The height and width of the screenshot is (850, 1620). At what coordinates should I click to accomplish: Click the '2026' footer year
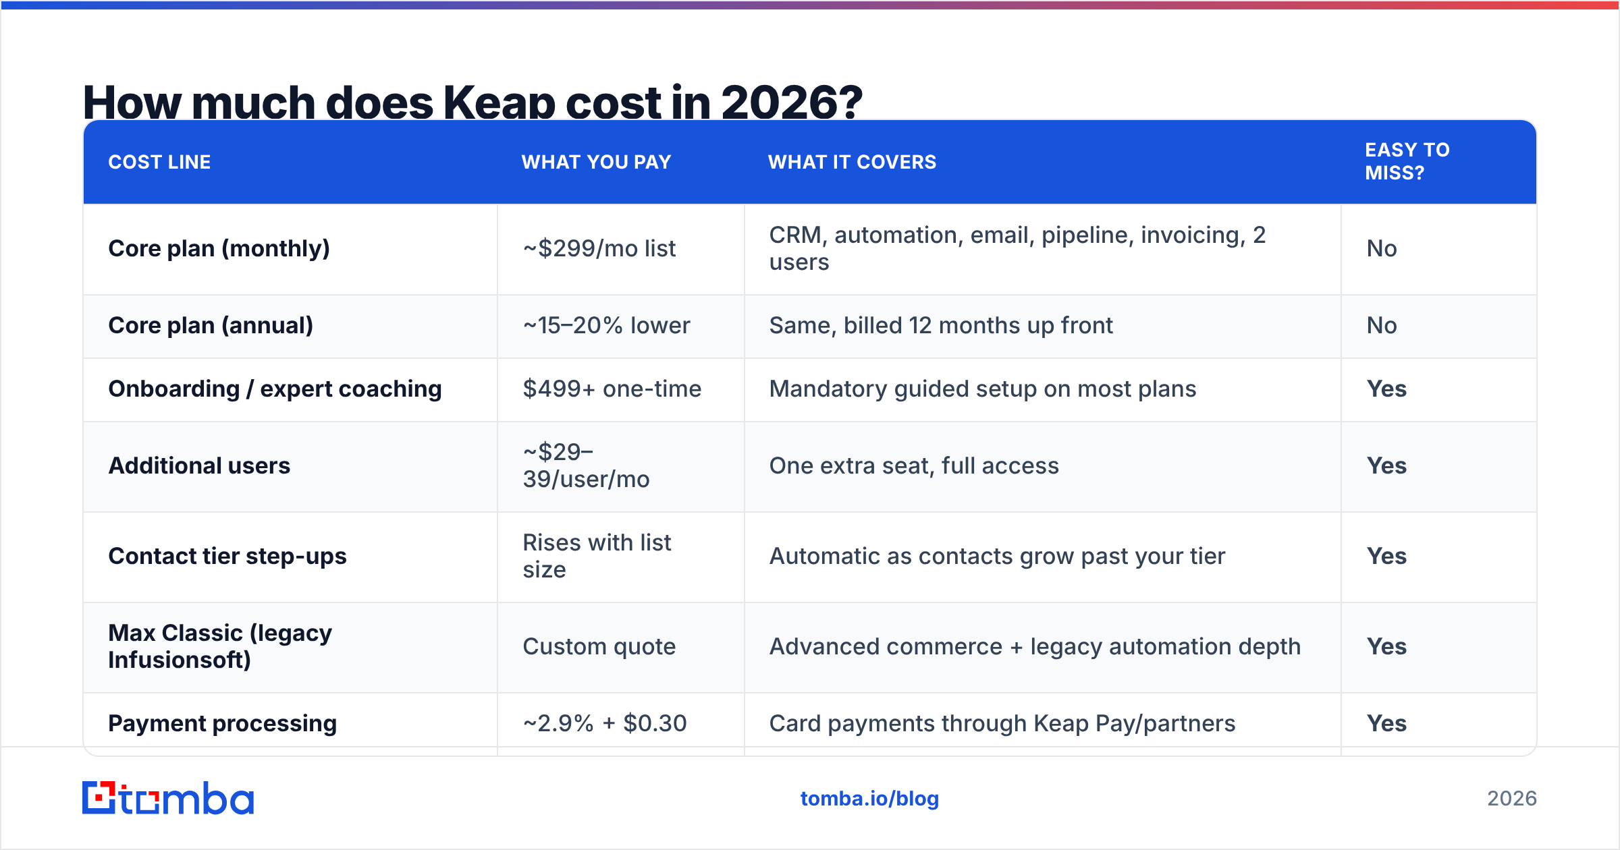[1512, 799]
